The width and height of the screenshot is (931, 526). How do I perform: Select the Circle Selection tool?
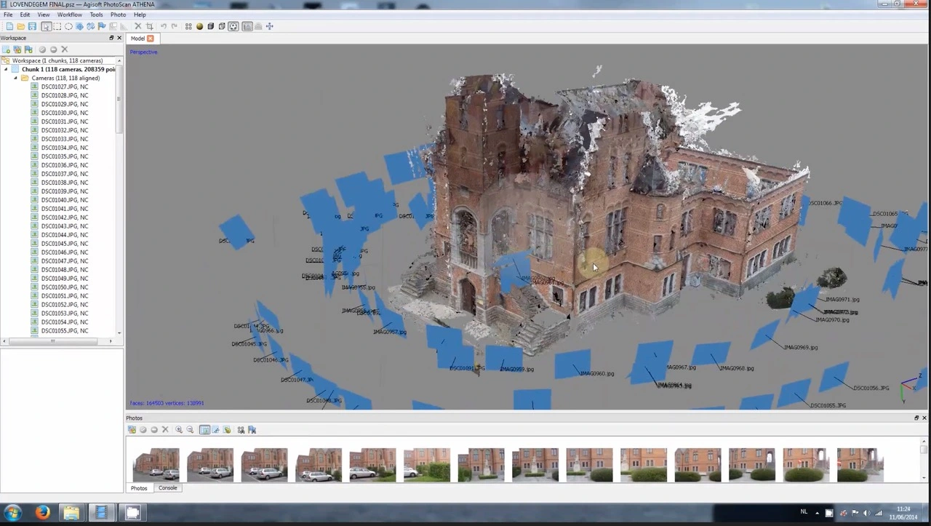point(68,26)
